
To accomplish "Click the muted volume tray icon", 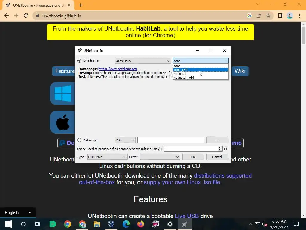I will point(265,224).
